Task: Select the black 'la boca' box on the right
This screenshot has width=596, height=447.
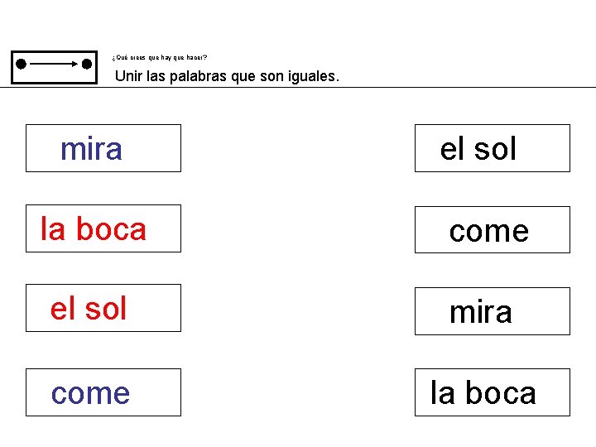Action: 492,392
